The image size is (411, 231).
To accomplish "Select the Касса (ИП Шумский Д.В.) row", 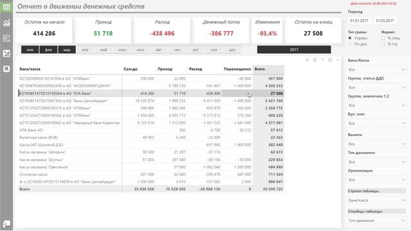I will pyautogui.click(x=151, y=144).
